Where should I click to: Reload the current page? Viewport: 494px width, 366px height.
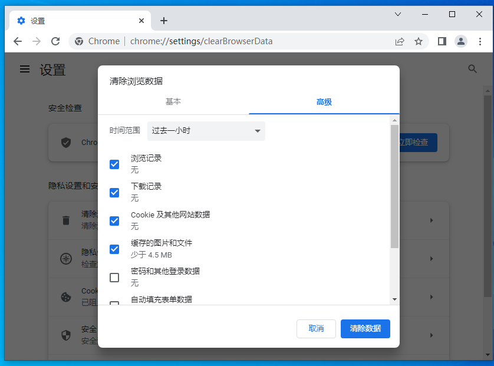point(55,41)
